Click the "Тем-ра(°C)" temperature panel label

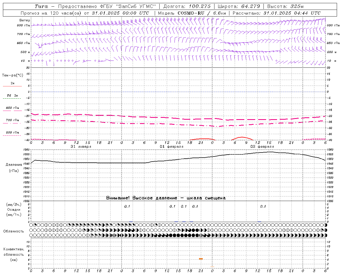tap(13, 75)
